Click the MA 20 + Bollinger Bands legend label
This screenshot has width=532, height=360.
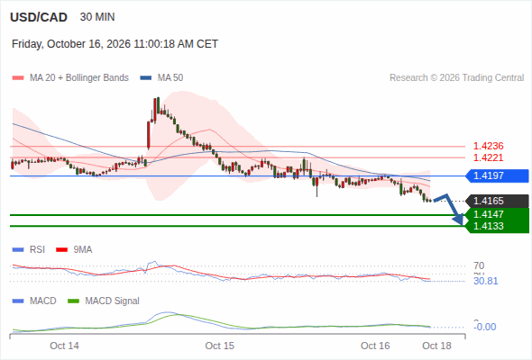(x=79, y=78)
